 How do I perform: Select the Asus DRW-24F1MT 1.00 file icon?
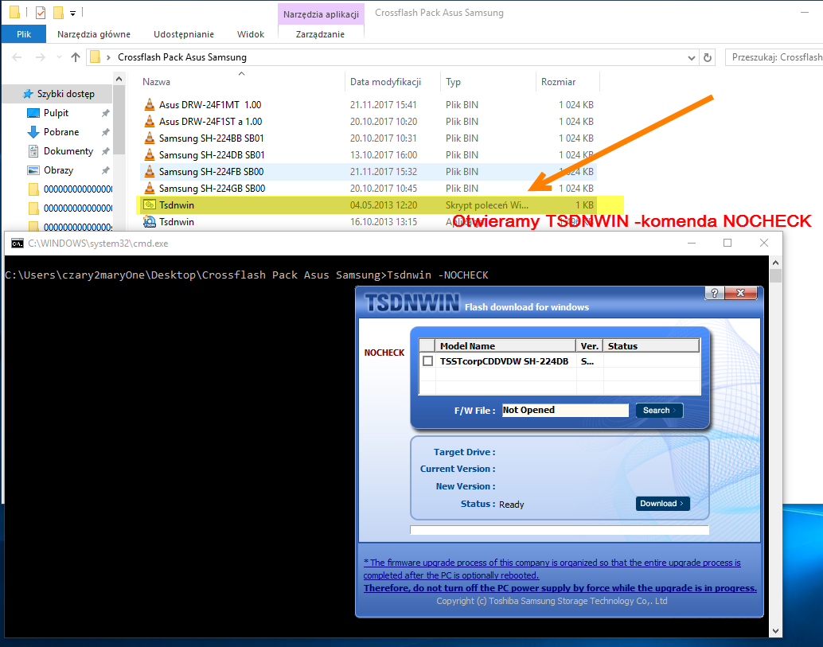(x=150, y=104)
